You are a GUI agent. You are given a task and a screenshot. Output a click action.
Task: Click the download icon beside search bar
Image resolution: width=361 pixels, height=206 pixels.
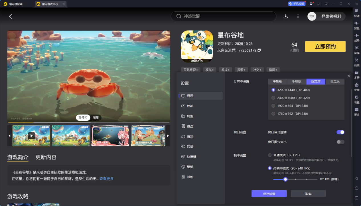[286, 17]
